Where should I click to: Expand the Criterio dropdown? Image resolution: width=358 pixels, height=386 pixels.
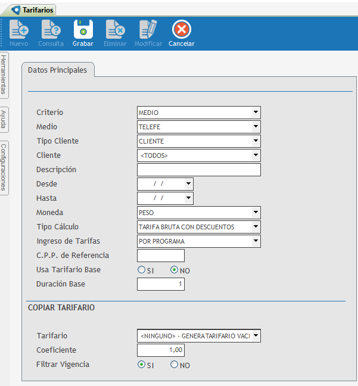[x=256, y=113]
